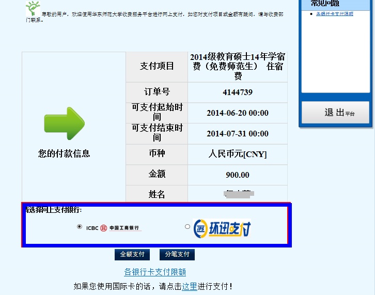The width and height of the screenshot is (375, 295).
Task: Click the ICBC bank logo
Action: click(113, 228)
